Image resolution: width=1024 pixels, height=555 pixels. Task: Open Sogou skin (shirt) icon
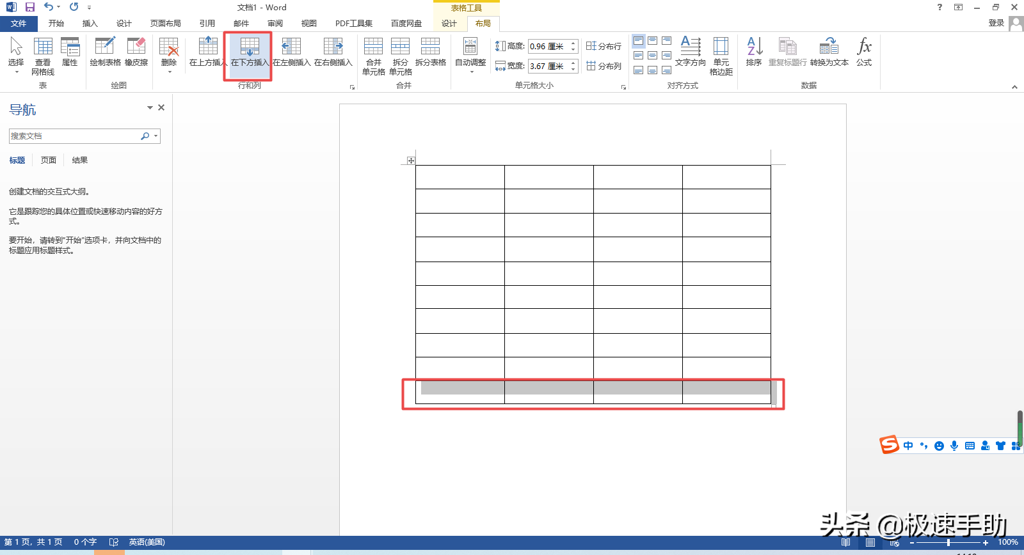pos(1000,446)
